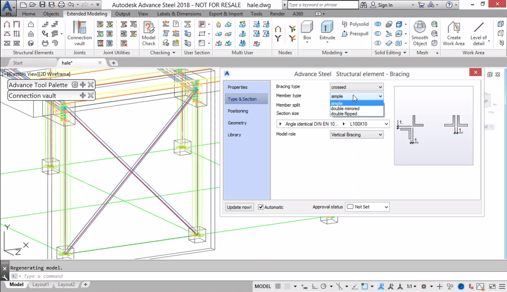Open the Labels & Dimensions ribbon tab
The image size is (507, 292).
pos(179,13)
